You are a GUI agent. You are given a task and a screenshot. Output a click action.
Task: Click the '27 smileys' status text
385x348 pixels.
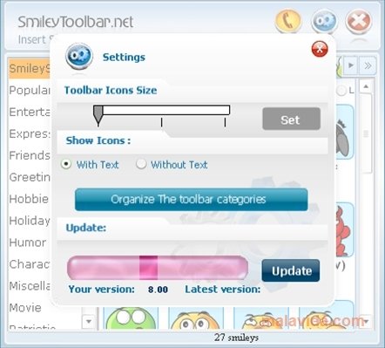[236, 338]
